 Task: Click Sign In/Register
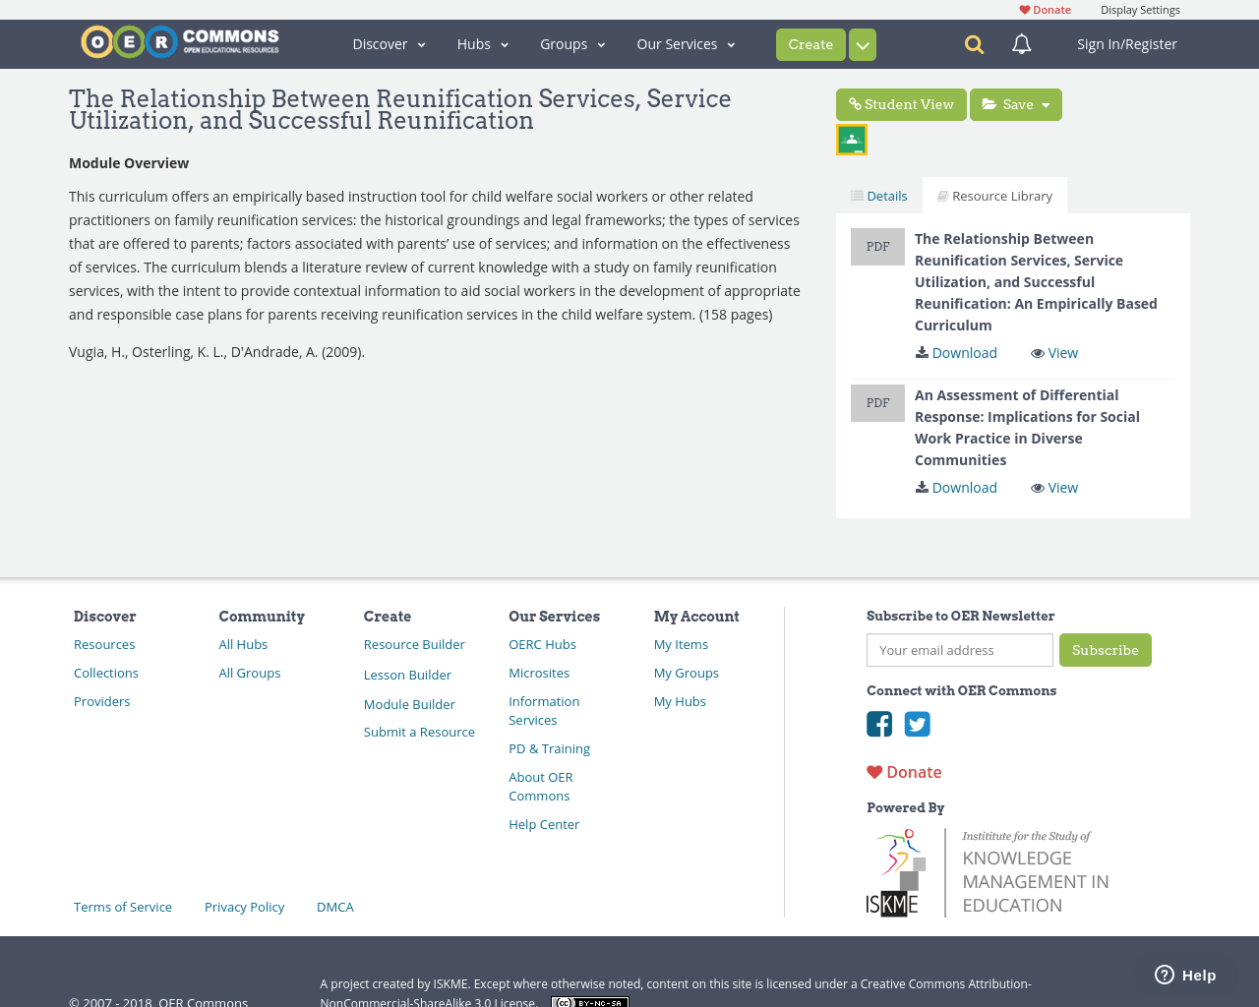[1126, 43]
